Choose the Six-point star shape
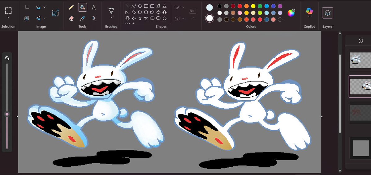371x175 pixels. coord(146,19)
